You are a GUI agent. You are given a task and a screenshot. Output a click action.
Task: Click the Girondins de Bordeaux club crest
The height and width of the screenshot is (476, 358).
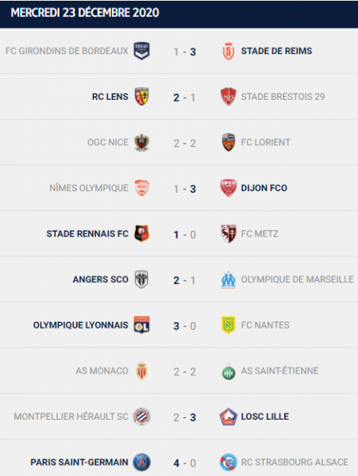tap(141, 51)
